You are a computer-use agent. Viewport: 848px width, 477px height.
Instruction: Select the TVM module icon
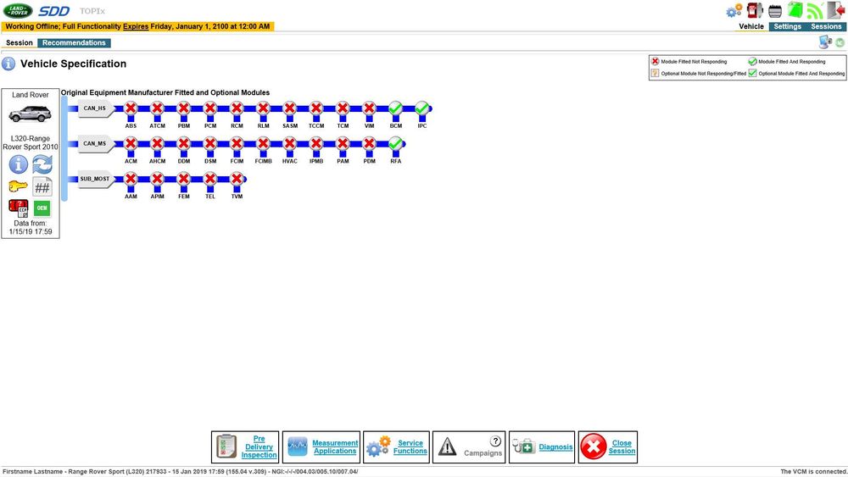(x=237, y=179)
